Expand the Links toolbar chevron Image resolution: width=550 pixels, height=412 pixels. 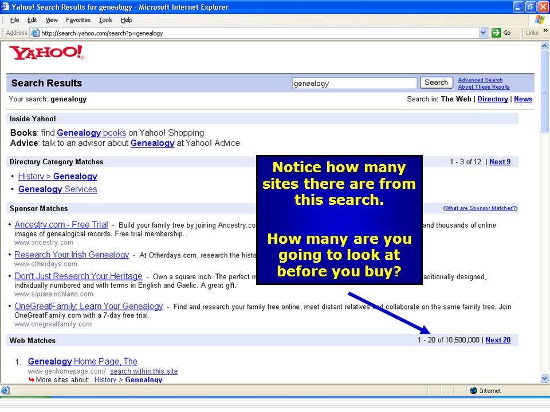click(x=545, y=31)
